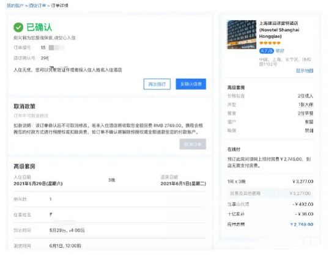This screenshot has width=329, height=258.
Task: Click the hotel address in 长宁区
Action: 285,62
